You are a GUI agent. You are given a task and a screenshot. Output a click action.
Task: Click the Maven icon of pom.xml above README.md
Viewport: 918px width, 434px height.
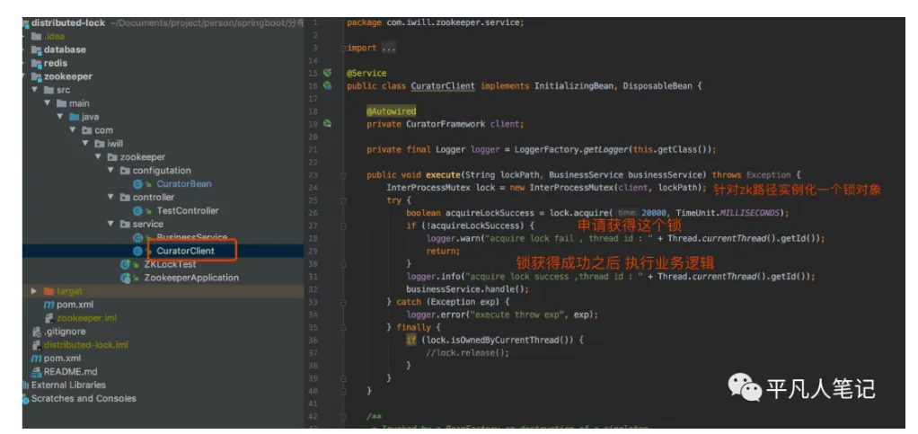click(x=36, y=358)
